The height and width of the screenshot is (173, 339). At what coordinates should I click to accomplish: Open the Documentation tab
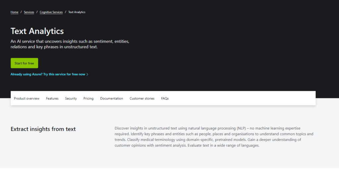coord(112,98)
